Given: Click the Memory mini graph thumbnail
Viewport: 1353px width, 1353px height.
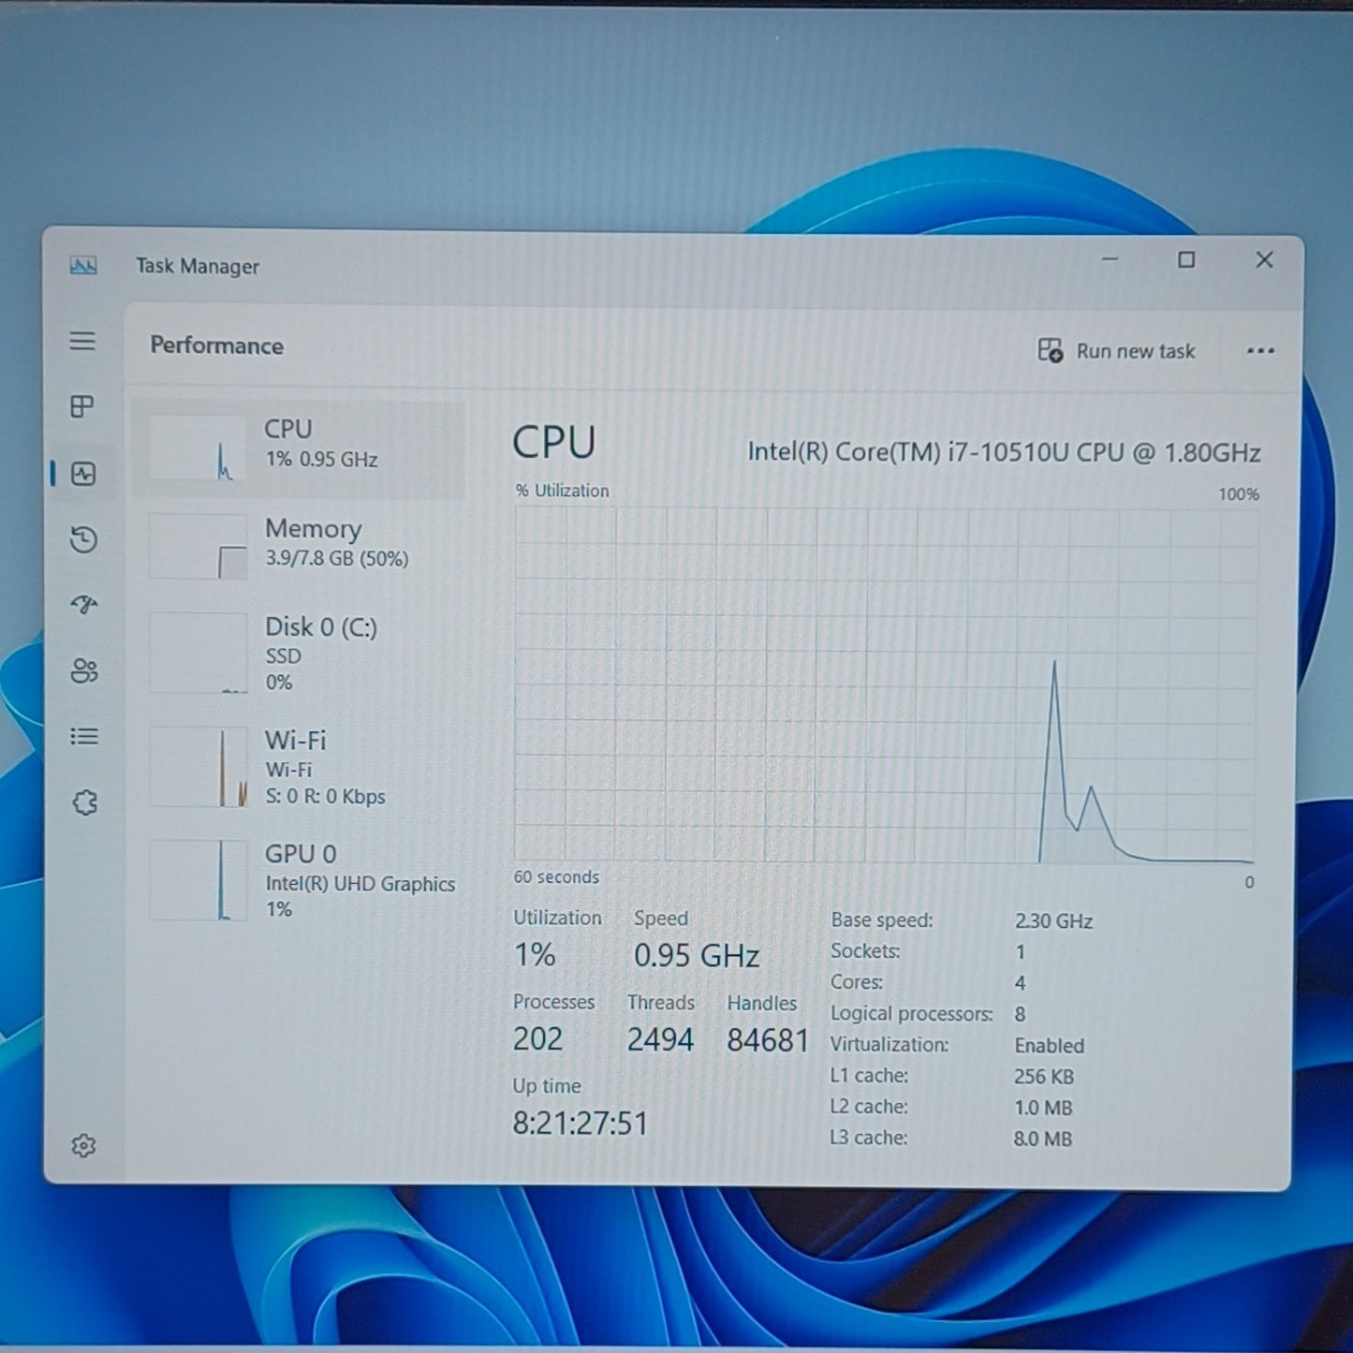Looking at the screenshot, I should [198, 547].
